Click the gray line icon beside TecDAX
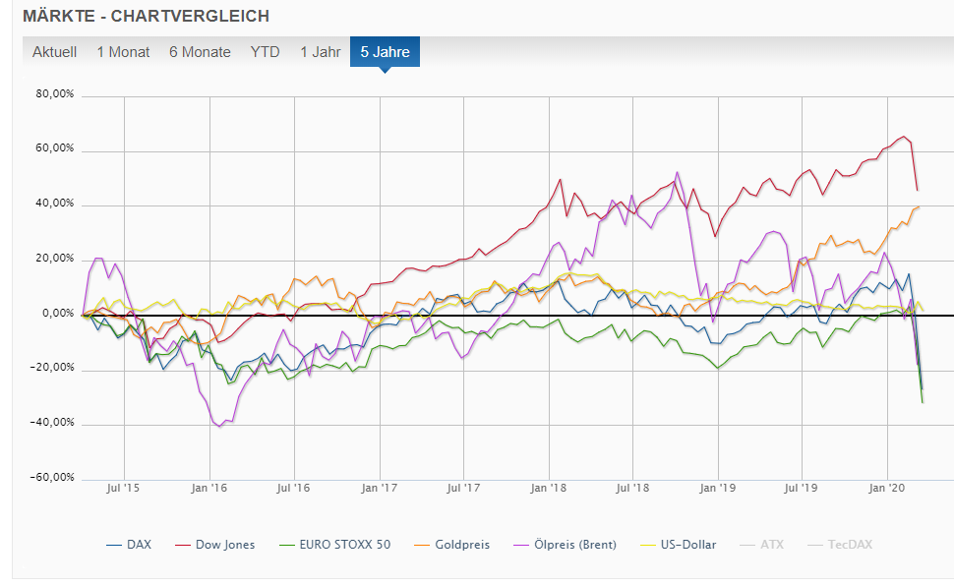This screenshot has width=954, height=586. click(814, 544)
